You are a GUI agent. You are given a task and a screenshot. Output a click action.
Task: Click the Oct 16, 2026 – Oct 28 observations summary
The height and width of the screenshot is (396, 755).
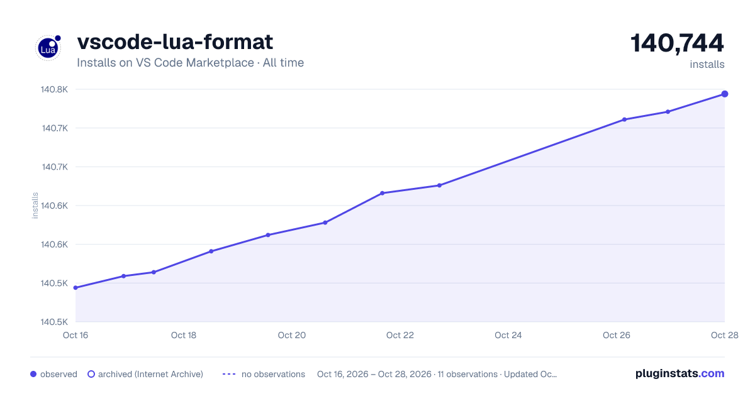click(437, 374)
